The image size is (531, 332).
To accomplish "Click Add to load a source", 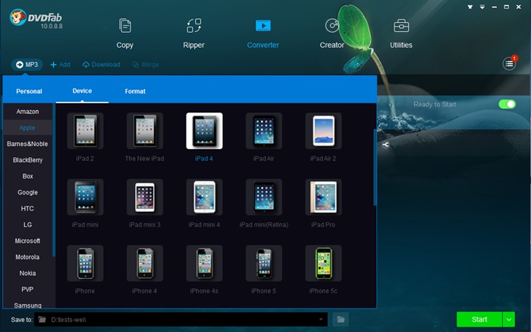I will pyautogui.click(x=60, y=65).
